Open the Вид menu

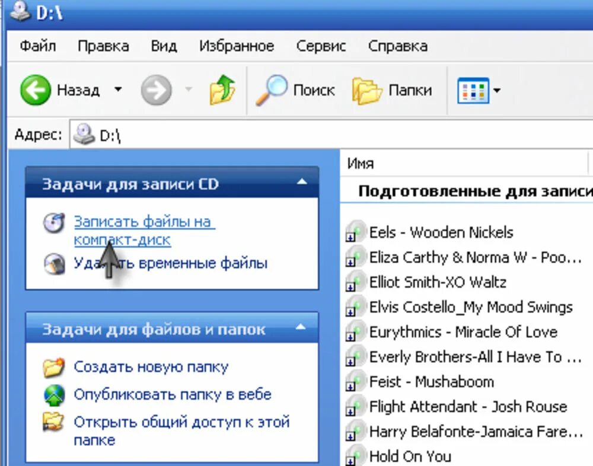pos(164,46)
